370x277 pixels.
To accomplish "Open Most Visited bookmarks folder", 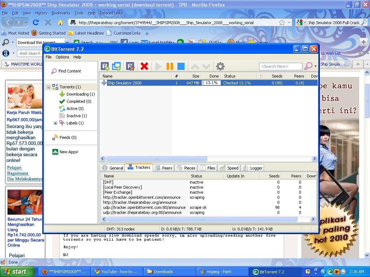I will tap(16, 33).
